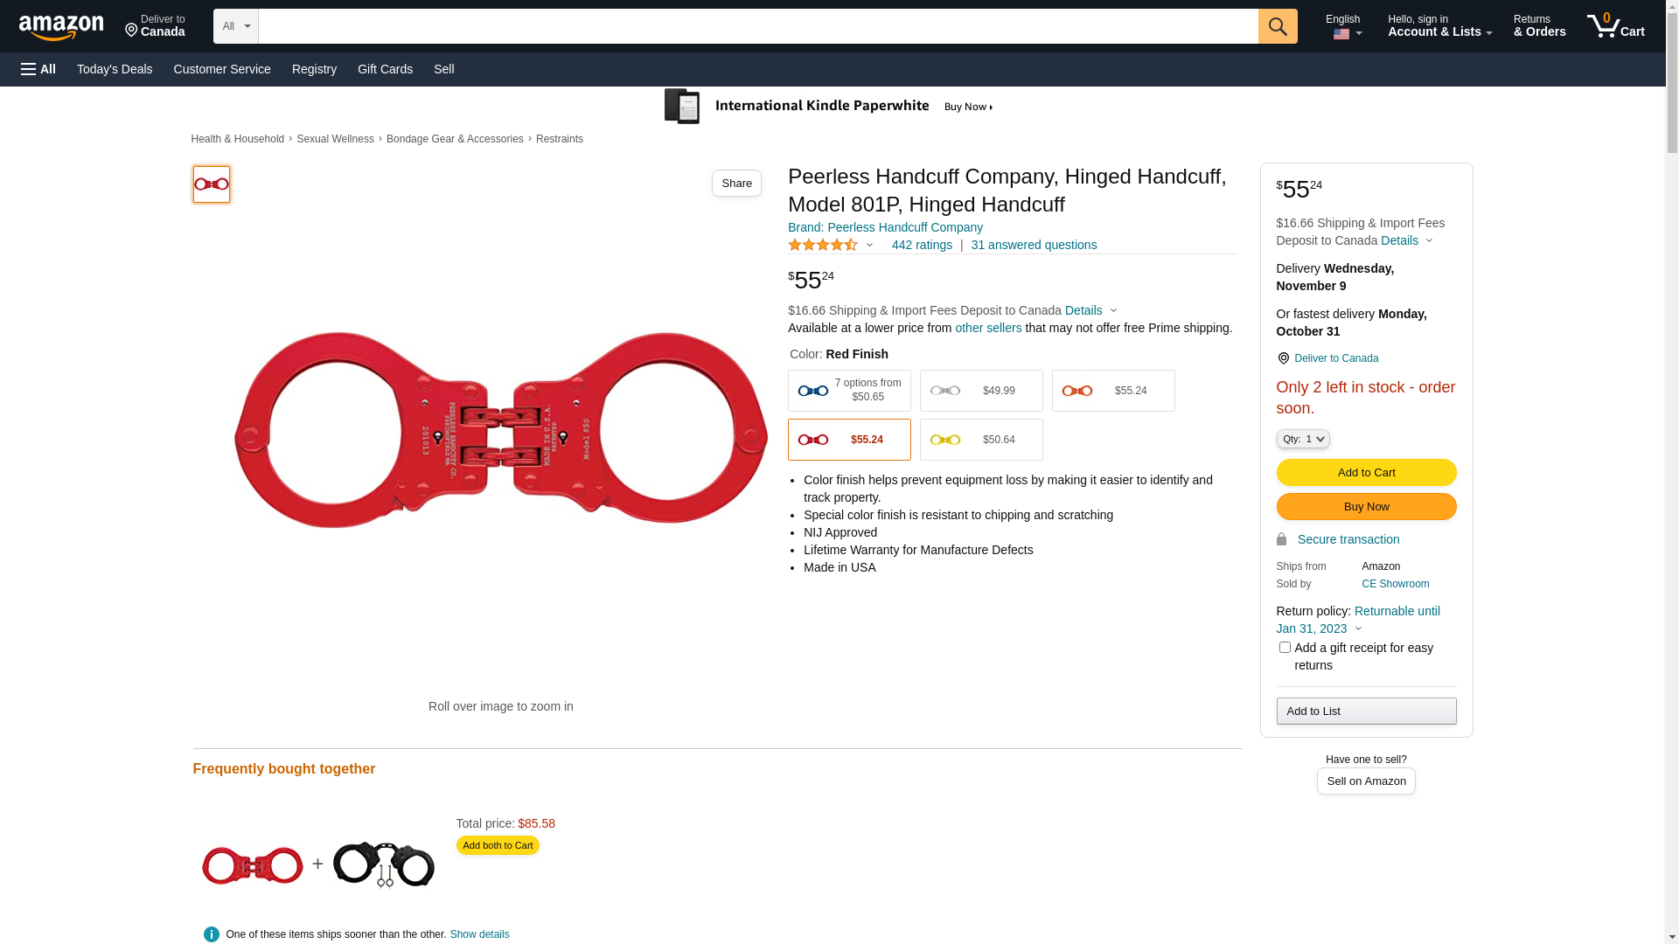Select the nickel finish option at $49.99
Image resolution: width=1679 pixels, height=944 pixels.
click(981, 391)
